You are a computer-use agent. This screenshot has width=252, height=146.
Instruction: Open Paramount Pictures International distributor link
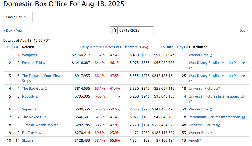click(x=215, y=117)
